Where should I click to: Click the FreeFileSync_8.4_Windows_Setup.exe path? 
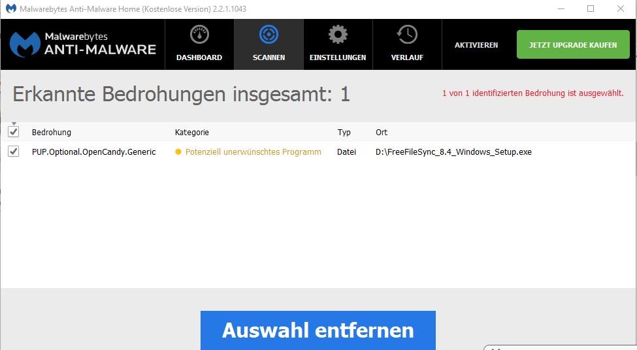pos(453,152)
